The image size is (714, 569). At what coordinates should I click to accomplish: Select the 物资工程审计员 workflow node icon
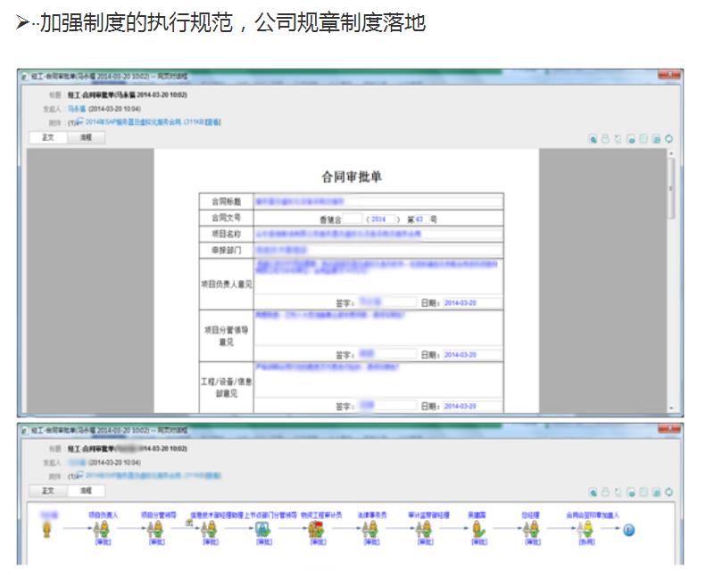click(x=316, y=529)
